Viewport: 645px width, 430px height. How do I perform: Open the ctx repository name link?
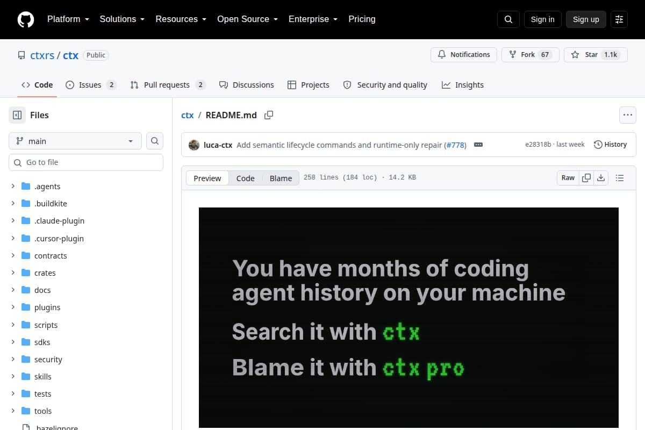(70, 55)
